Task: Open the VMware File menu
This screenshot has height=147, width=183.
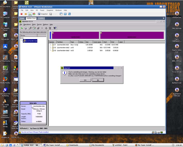Action: point(22,10)
